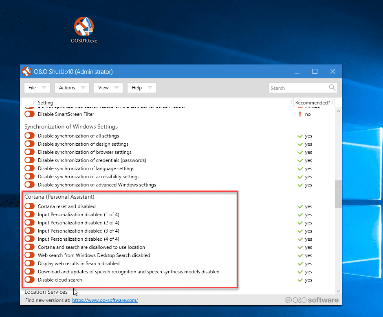Screen dimensions: 383x317
Task: Click the Synchronization of Windows Settings heading
Action: click(71, 126)
